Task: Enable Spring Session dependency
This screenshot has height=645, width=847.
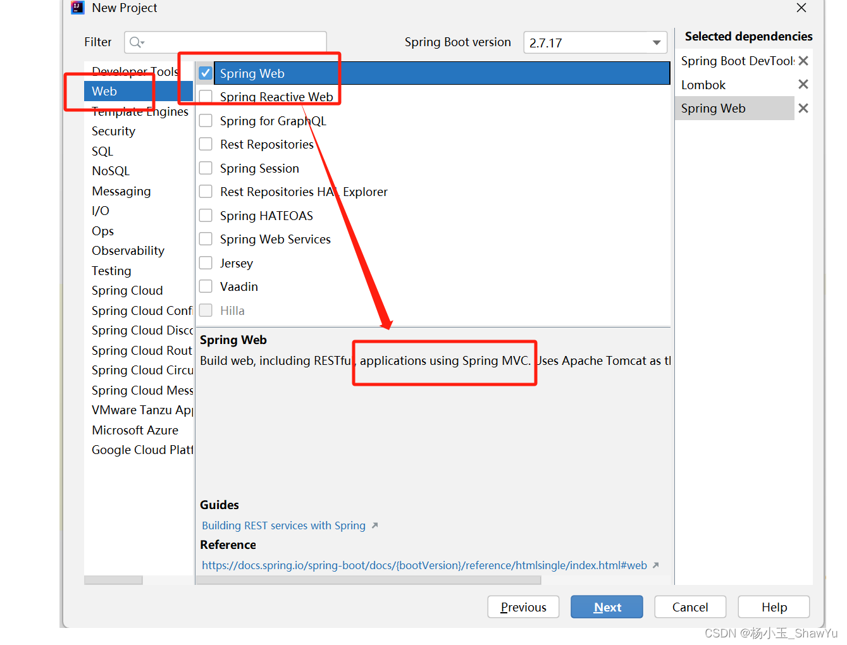Action: [x=206, y=168]
